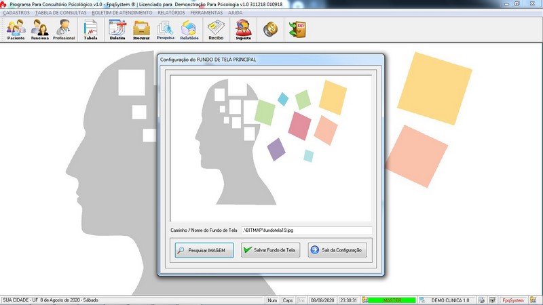
Task: Open the Boletim toolbar icon
Action: coord(117,30)
